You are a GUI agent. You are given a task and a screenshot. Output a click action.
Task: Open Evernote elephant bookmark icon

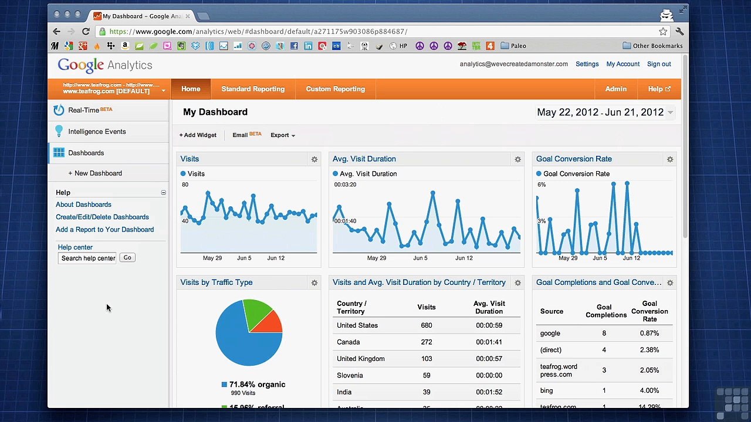(181, 46)
